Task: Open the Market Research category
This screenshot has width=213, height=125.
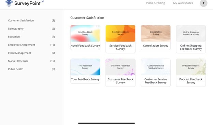Action: pyautogui.click(x=31, y=61)
